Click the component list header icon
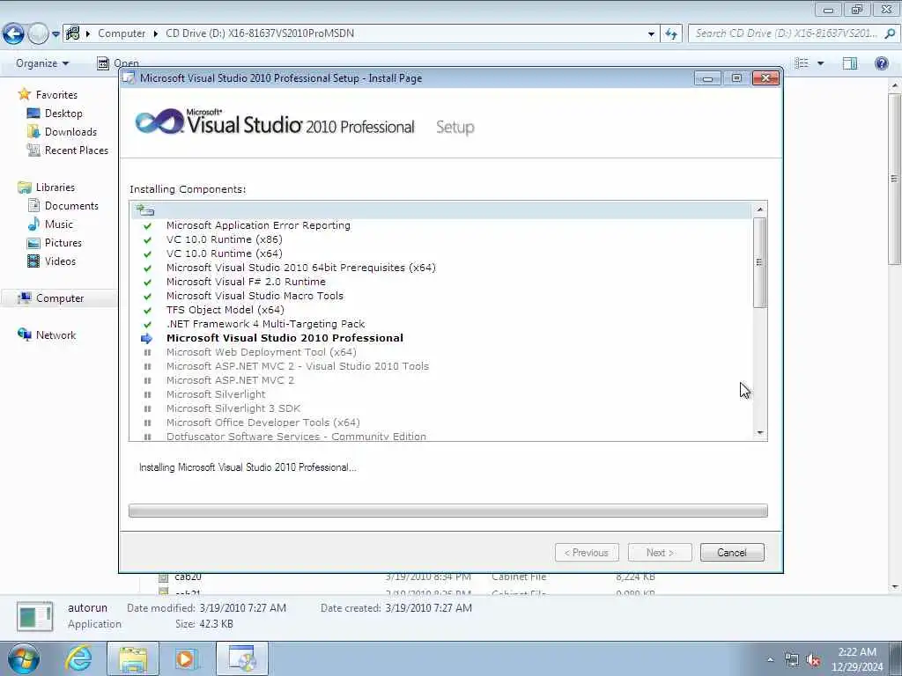The width and height of the screenshot is (902, 676). [145, 209]
